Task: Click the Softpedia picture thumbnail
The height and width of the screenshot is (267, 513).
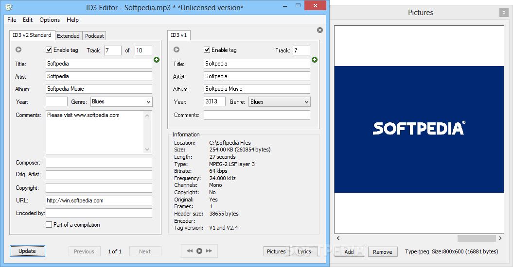Action: (x=419, y=129)
